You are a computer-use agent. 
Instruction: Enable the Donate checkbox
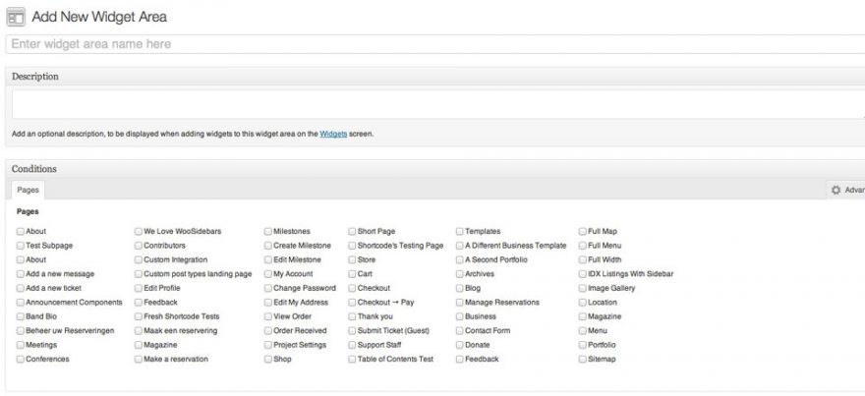460,345
